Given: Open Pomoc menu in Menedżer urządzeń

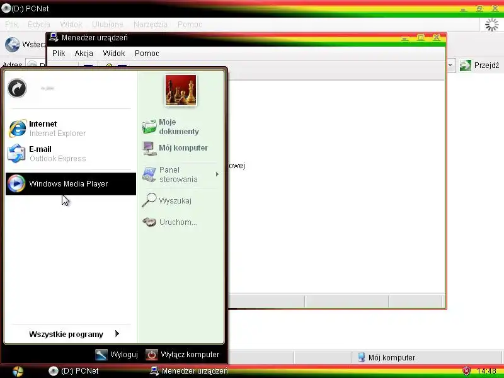Looking at the screenshot, I should pyautogui.click(x=147, y=54).
